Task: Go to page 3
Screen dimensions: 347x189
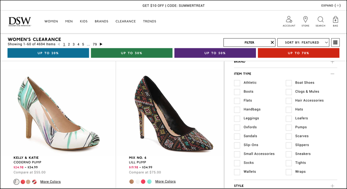Action: (x=74, y=44)
